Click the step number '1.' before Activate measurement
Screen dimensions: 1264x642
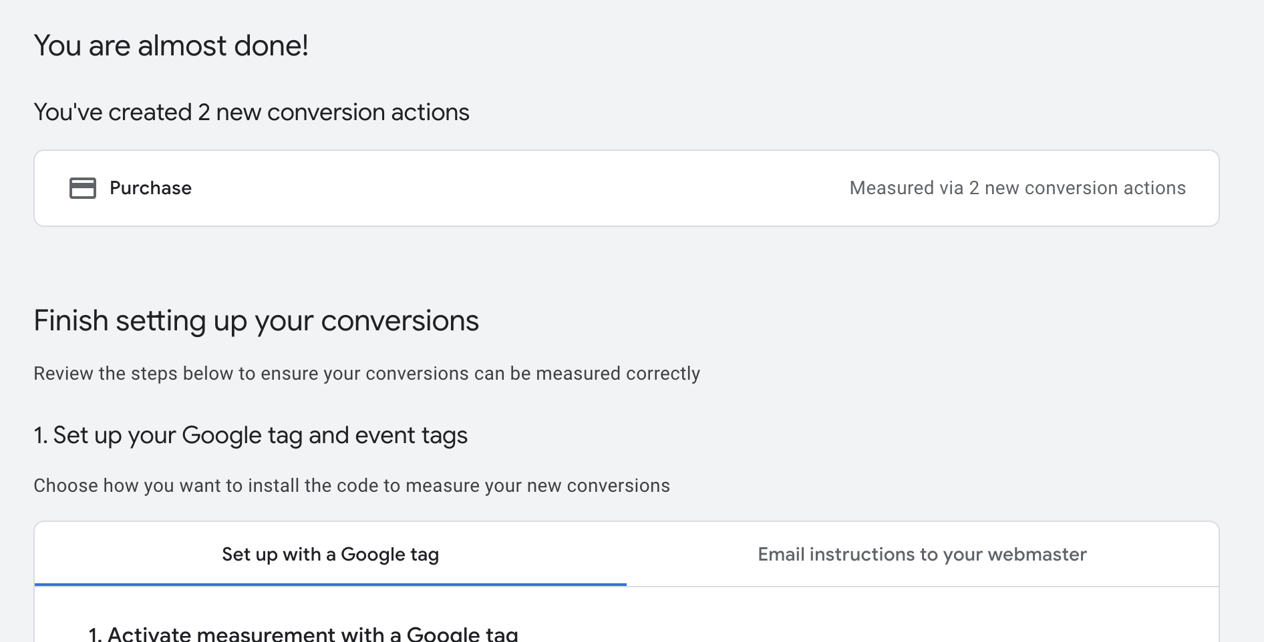tap(96, 633)
